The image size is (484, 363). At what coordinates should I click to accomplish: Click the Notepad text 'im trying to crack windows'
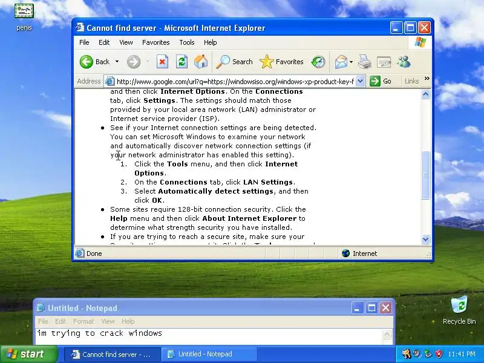(x=99, y=333)
